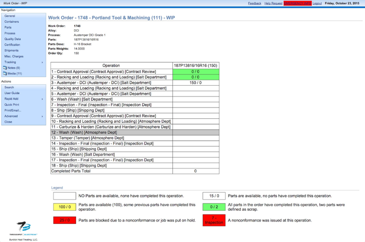Select row 17 - Inspection - Final
The image size is (365, 242).
pos(111,160)
